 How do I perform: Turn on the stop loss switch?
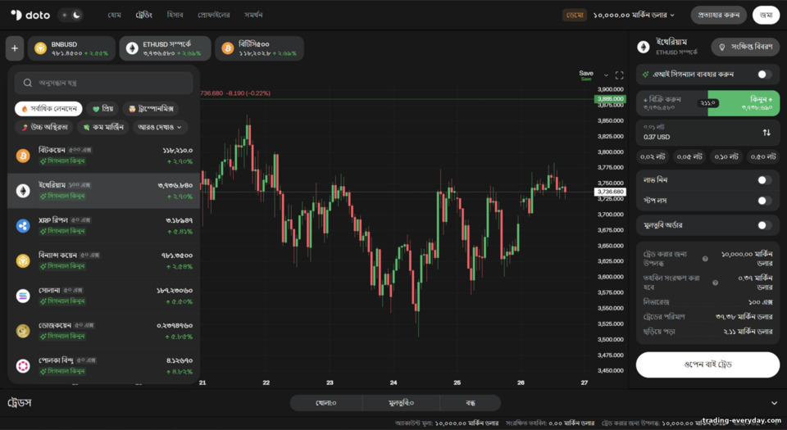(764, 201)
